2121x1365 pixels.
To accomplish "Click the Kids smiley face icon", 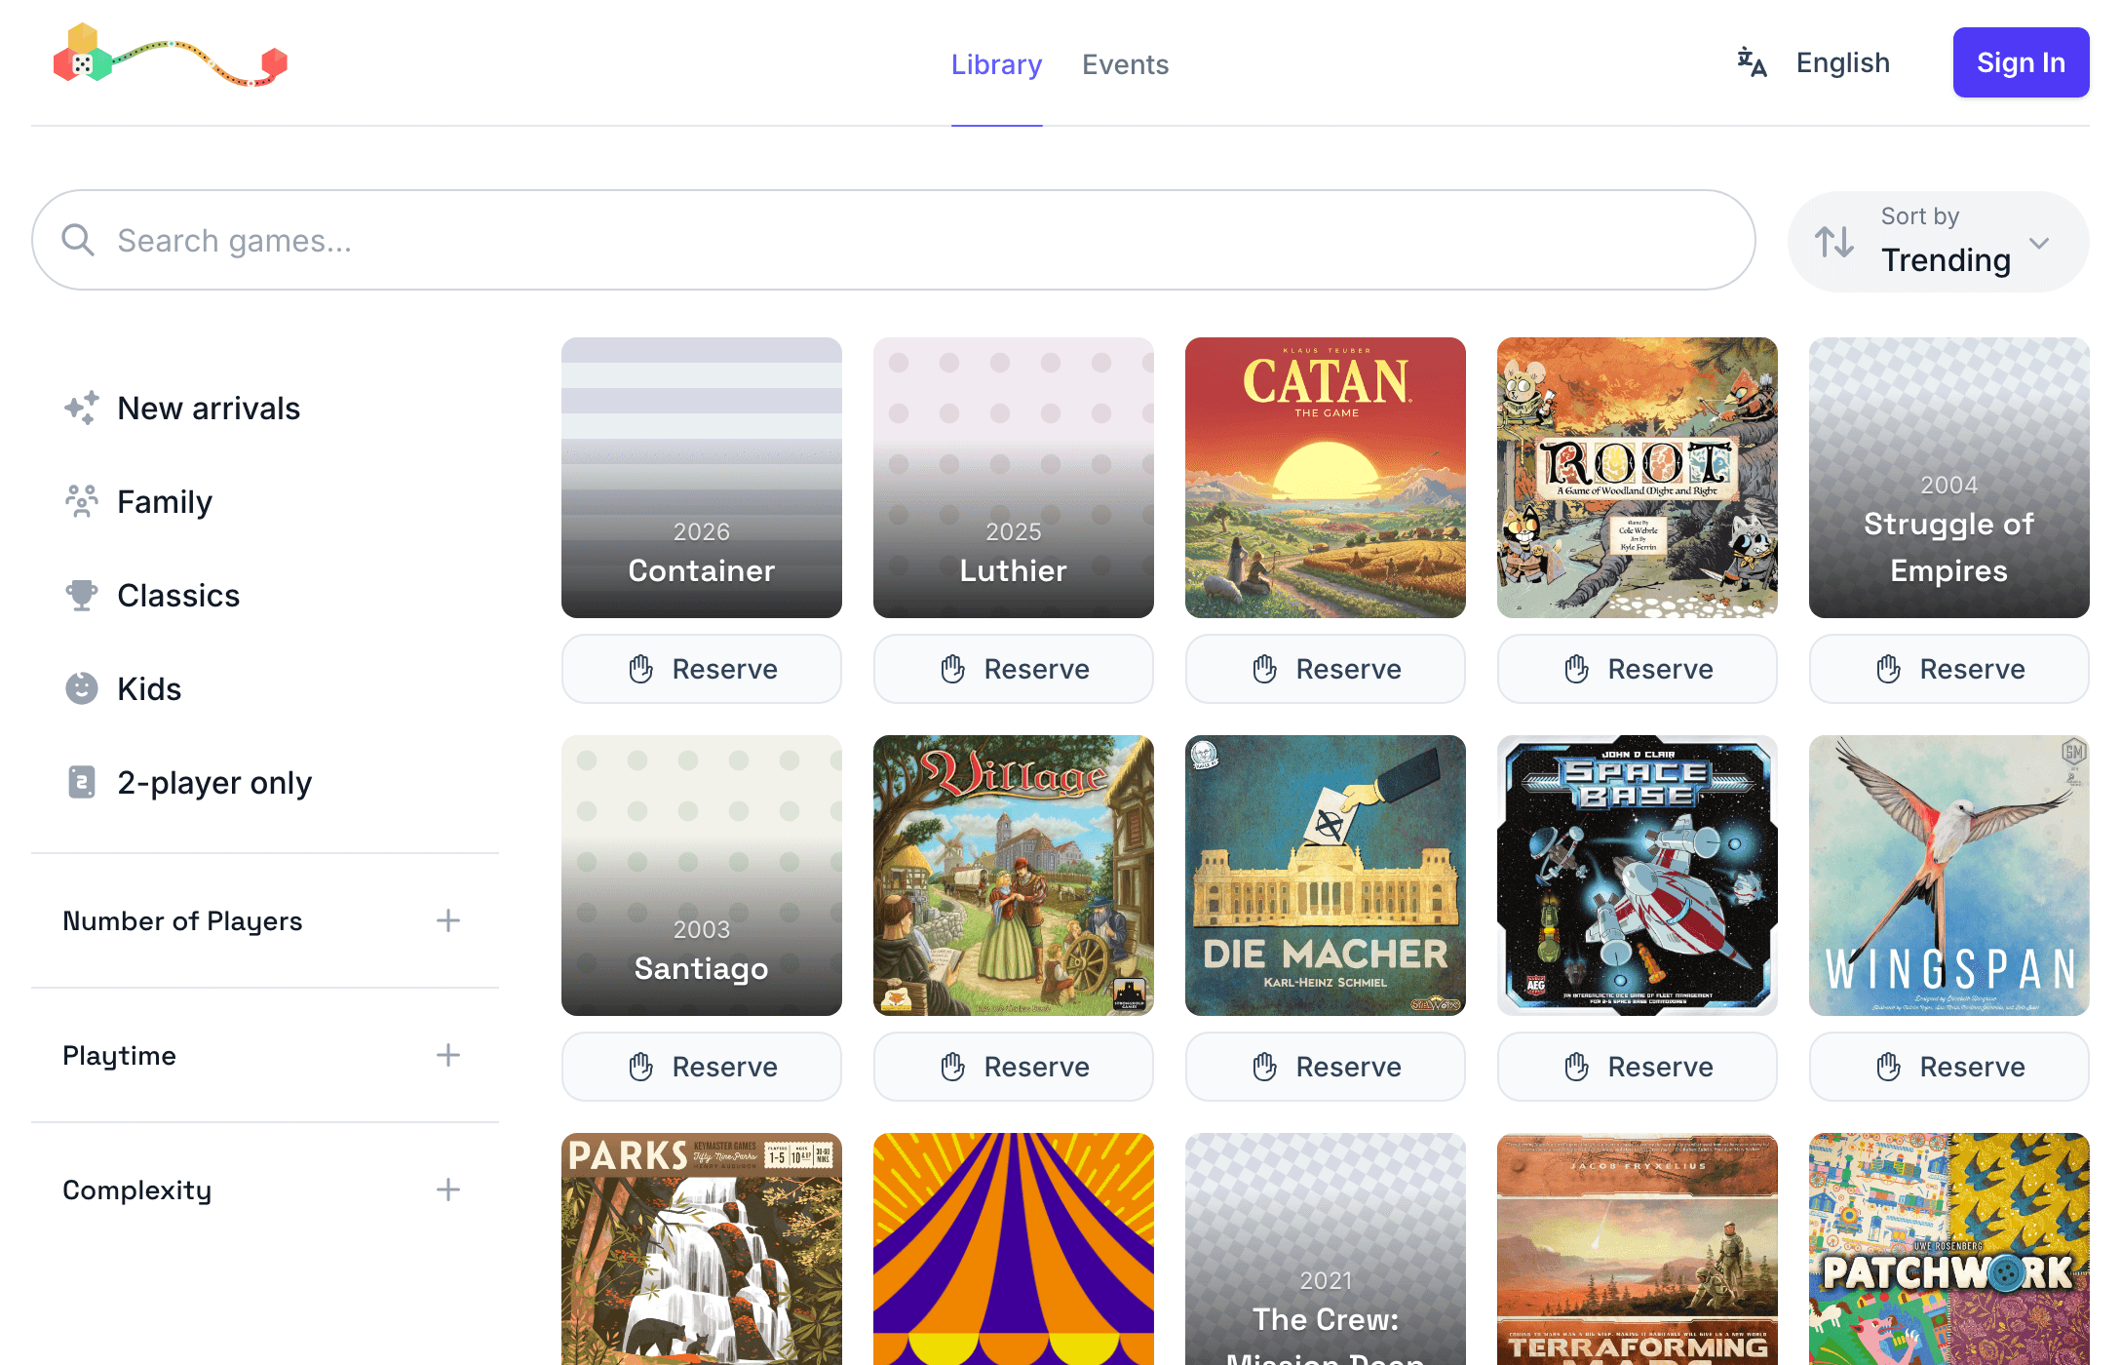I will tap(82, 688).
